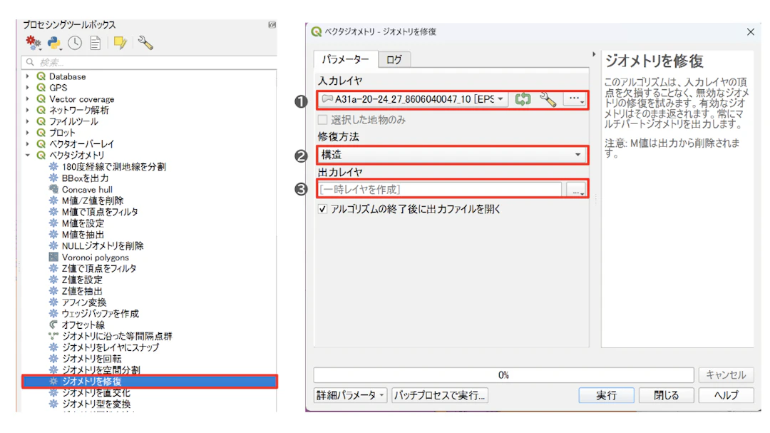
Task: Open advanced options wrench for input layer
Action: point(545,100)
